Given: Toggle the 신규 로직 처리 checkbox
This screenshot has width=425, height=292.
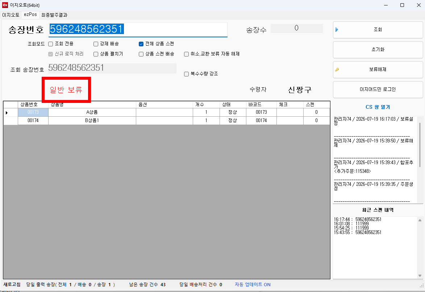Looking at the screenshot, I should click(50, 54).
